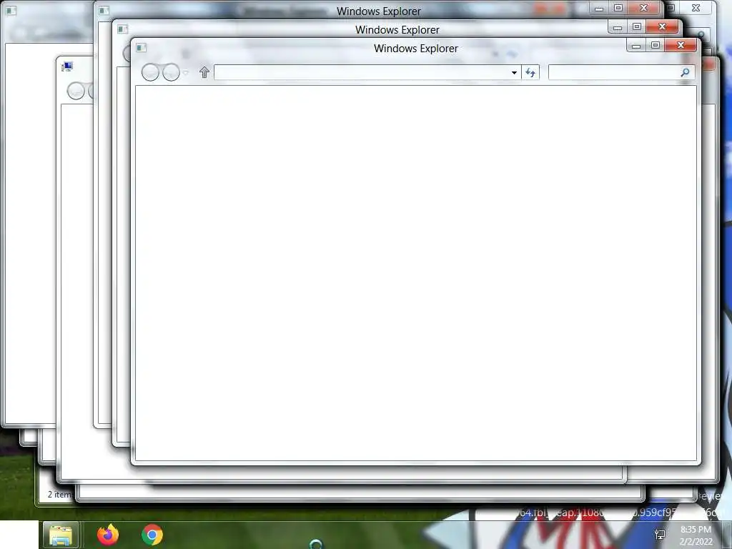Maximize the third Windows Explorer window

point(618,8)
